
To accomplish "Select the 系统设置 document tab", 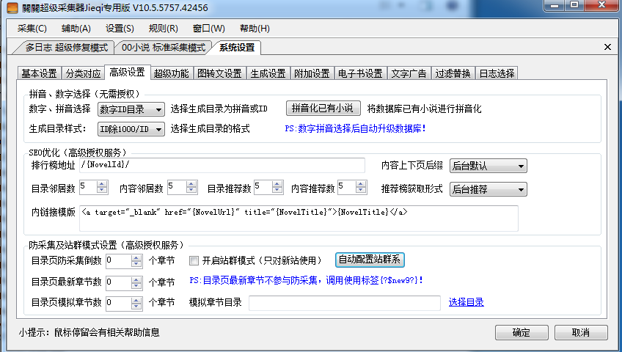I will pos(237,48).
